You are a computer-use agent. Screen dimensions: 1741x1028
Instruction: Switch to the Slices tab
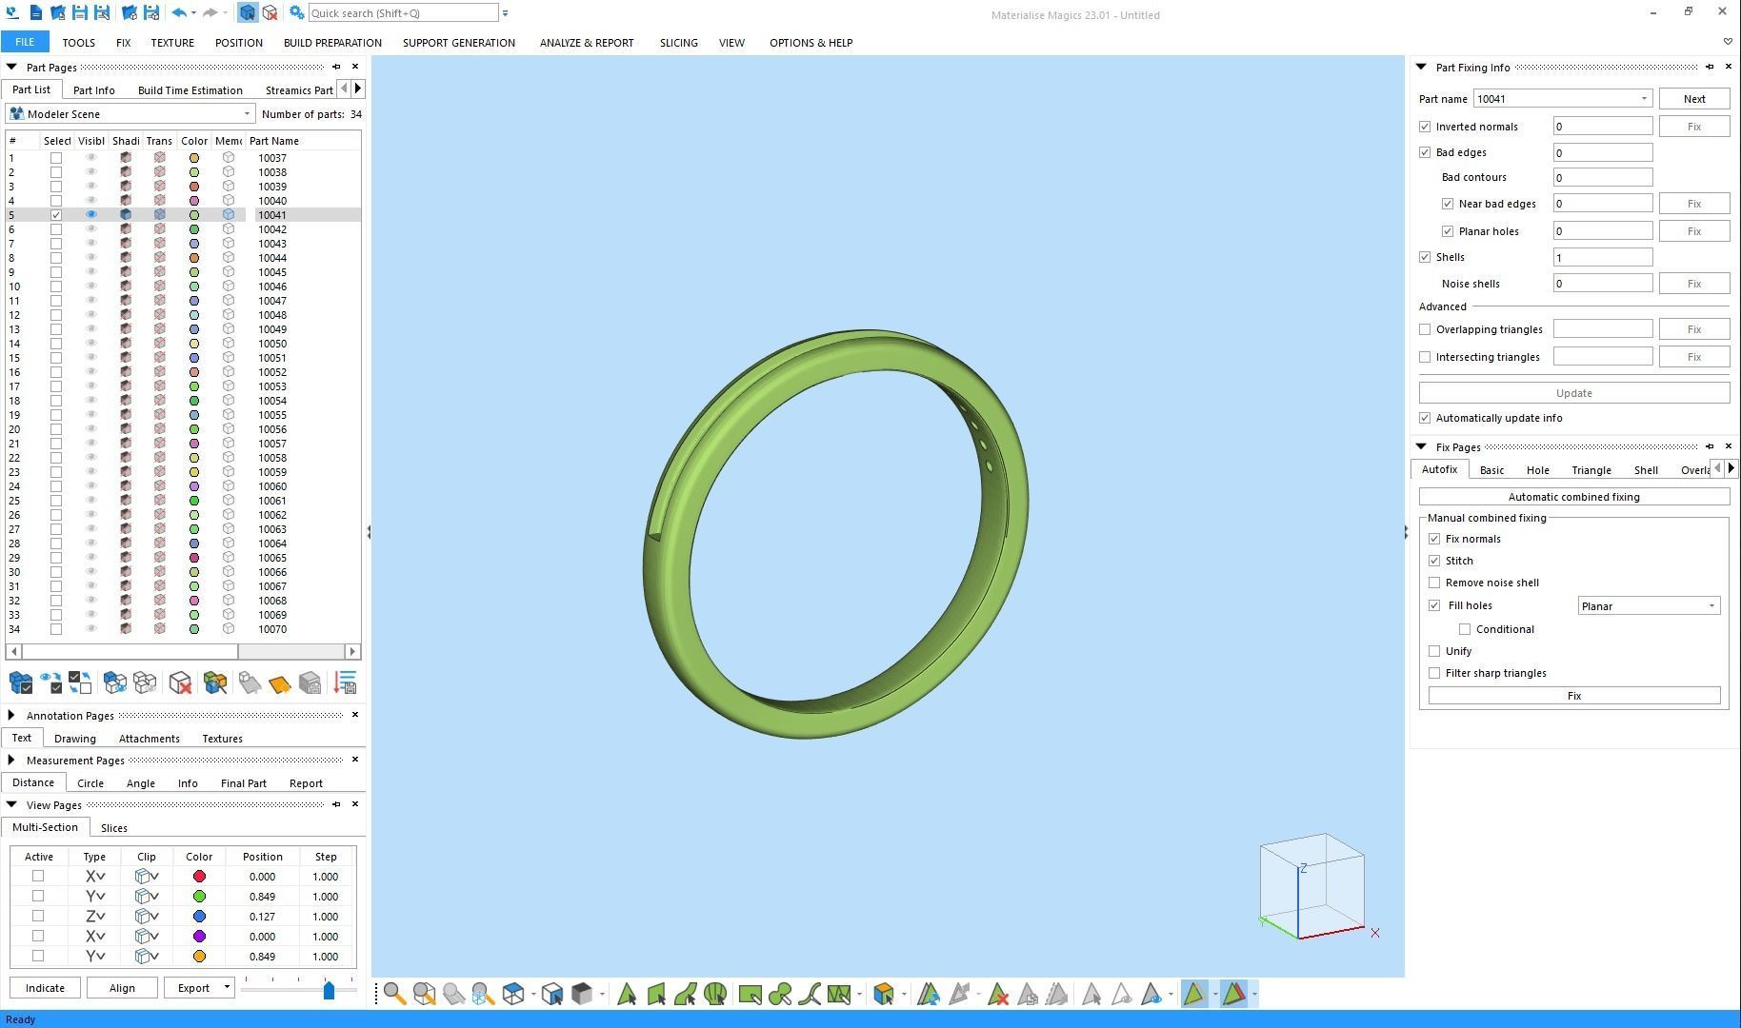pos(113,828)
